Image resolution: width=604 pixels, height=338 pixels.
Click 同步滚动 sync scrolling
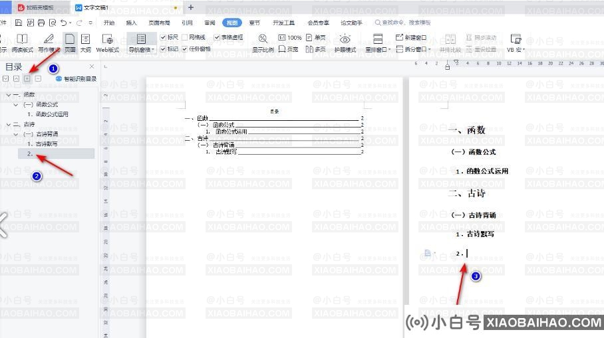pos(481,37)
